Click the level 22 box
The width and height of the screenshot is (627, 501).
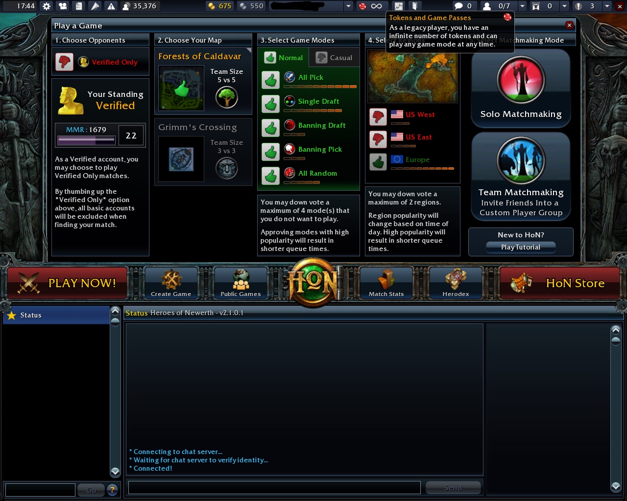click(x=131, y=136)
